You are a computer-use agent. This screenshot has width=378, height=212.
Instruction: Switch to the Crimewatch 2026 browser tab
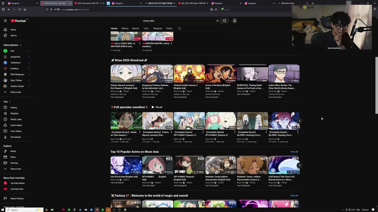click(89, 3)
